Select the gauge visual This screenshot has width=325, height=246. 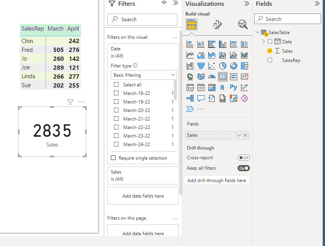[x=211, y=77]
